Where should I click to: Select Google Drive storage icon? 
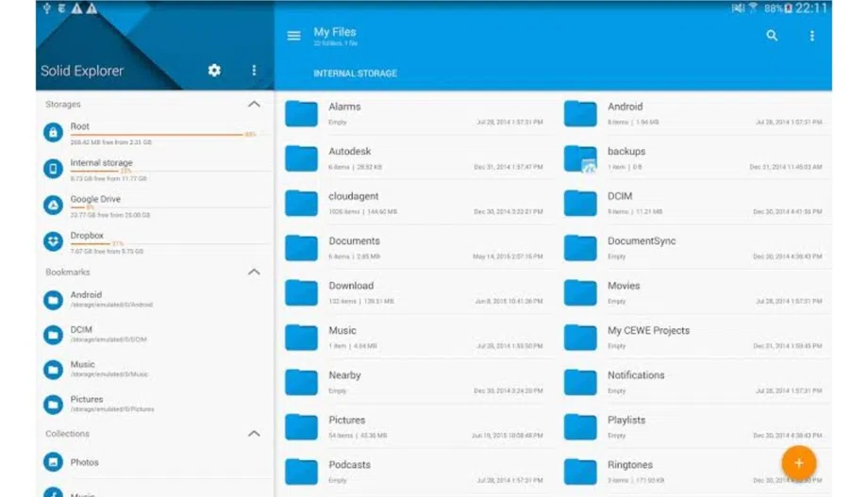53,206
